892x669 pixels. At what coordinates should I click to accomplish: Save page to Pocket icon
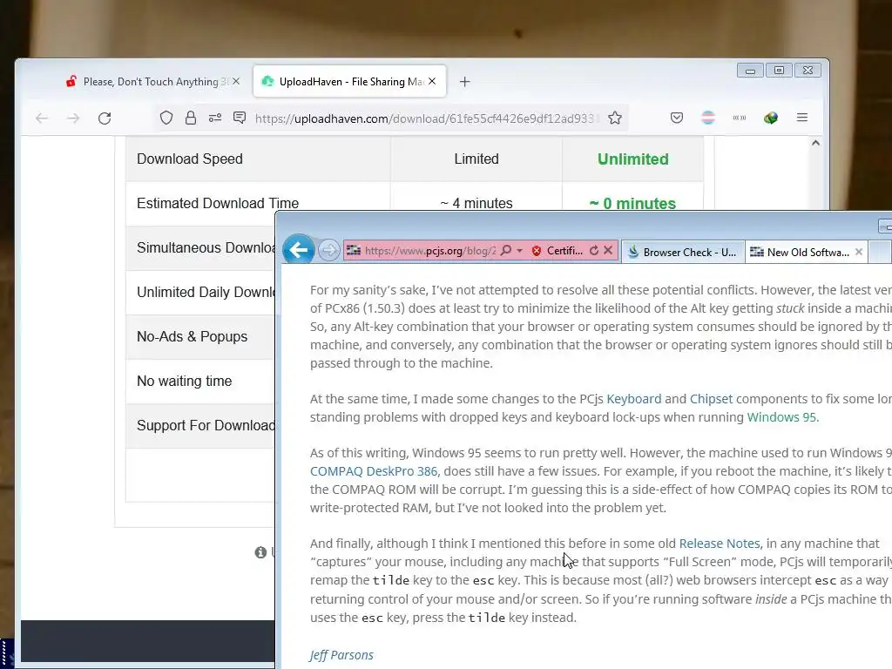point(676,118)
